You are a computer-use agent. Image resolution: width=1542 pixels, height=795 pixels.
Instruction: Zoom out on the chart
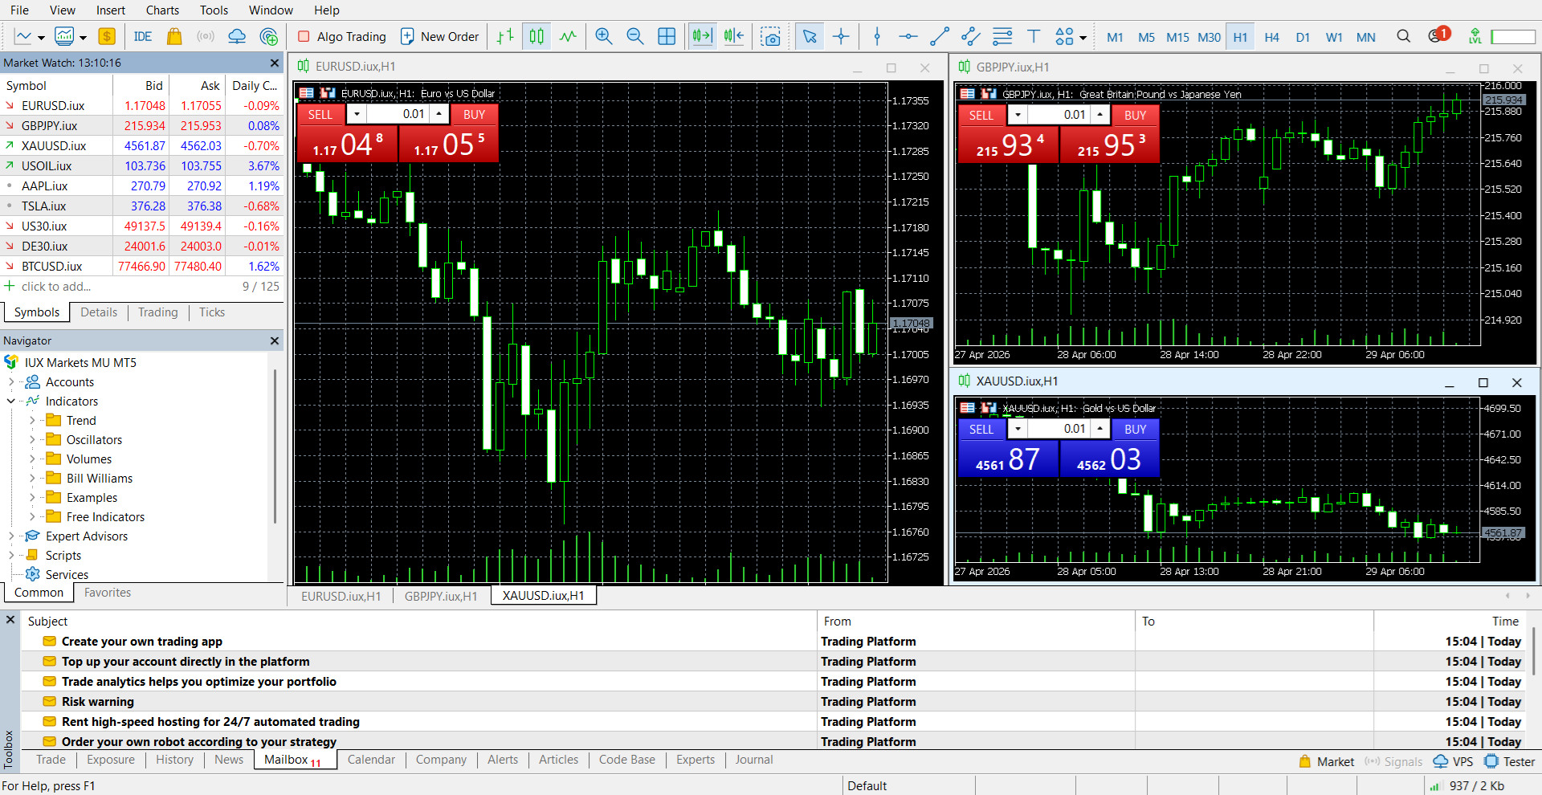635,36
